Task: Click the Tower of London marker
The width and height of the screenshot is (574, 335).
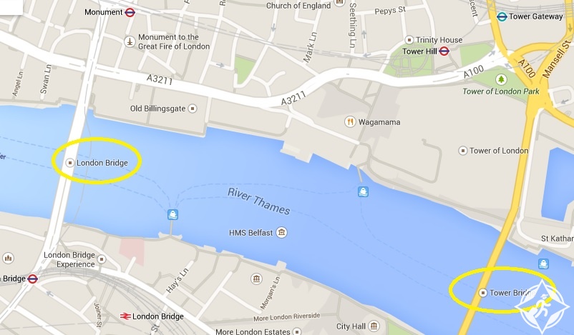Action: [463, 151]
